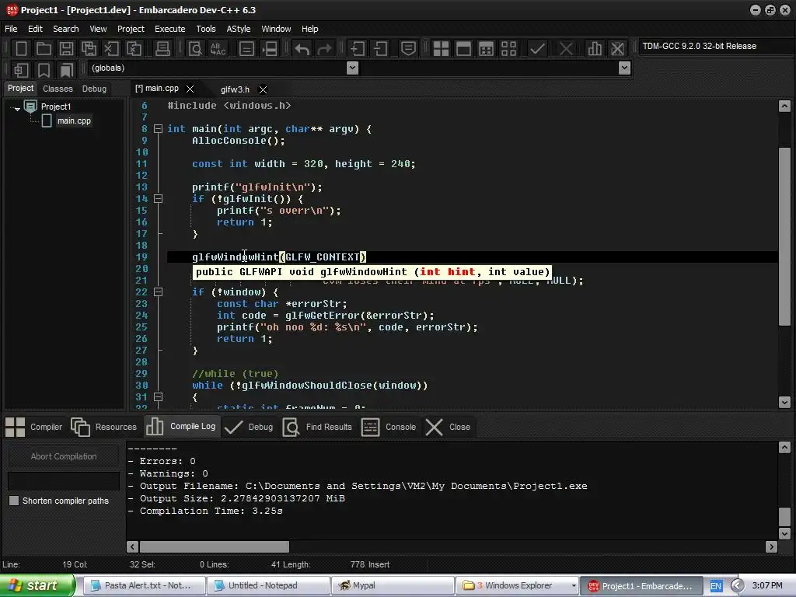Redo the last undone edit
This screenshot has width=796, height=597.
click(324, 49)
